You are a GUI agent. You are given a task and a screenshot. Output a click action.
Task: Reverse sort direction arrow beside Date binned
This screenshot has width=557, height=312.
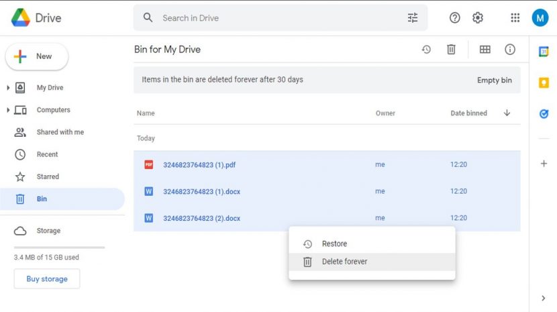pyautogui.click(x=507, y=113)
